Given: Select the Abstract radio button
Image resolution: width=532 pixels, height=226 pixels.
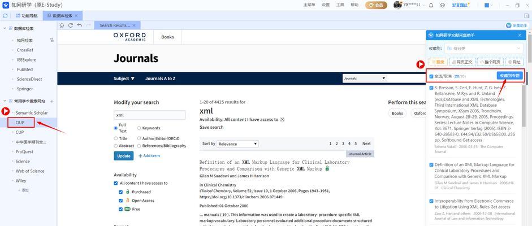Looking at the screenshot, I should coord(116,146).
